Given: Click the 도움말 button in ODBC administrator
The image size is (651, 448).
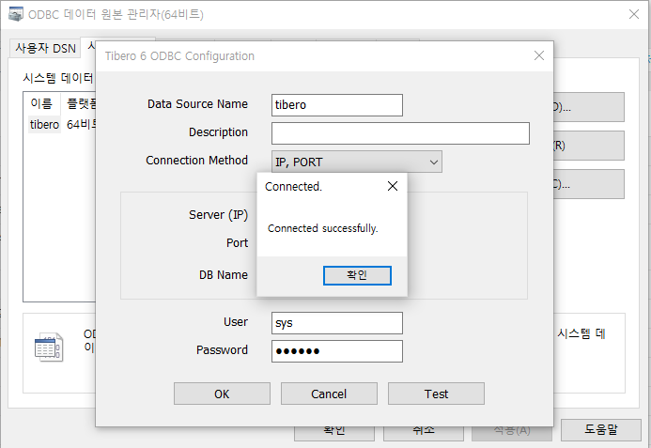Looking at the screenshot, I should 601,430.
